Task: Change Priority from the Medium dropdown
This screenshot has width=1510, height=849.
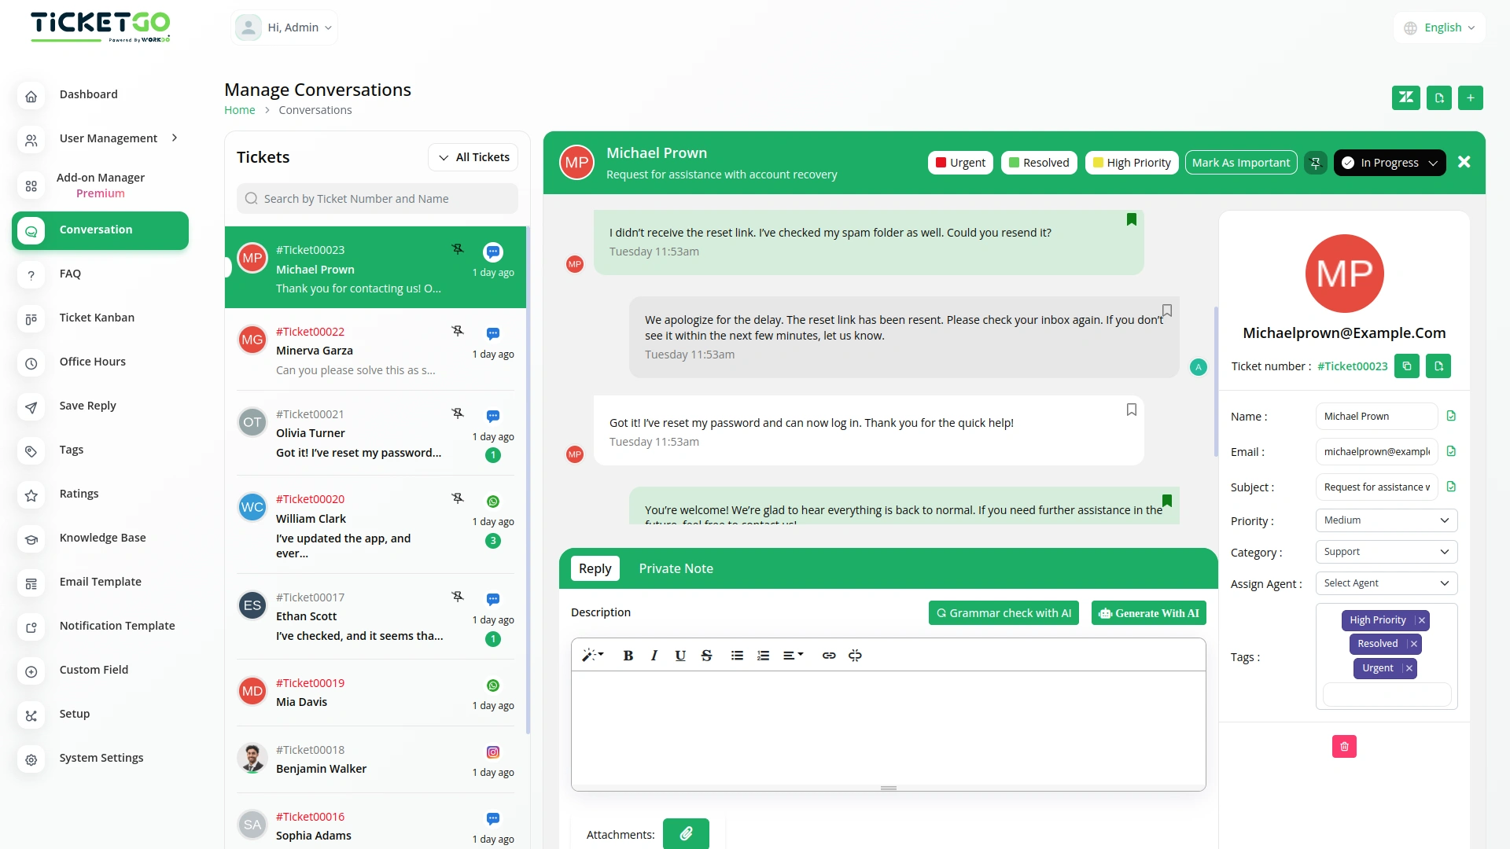Action: click(x=1386, y=520)
